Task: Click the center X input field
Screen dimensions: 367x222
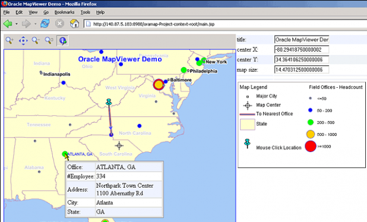Action: click(x=302, y=50)
